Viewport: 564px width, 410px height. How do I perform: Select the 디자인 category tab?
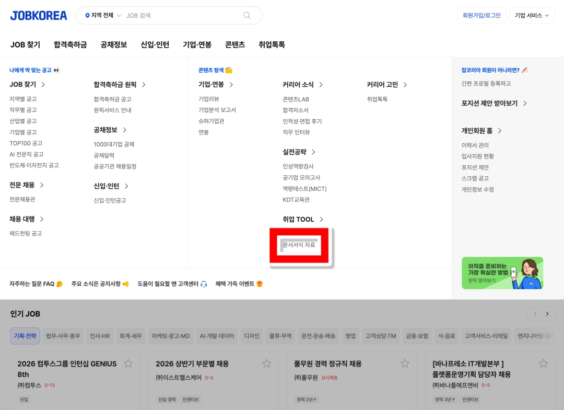coord(251,336)
